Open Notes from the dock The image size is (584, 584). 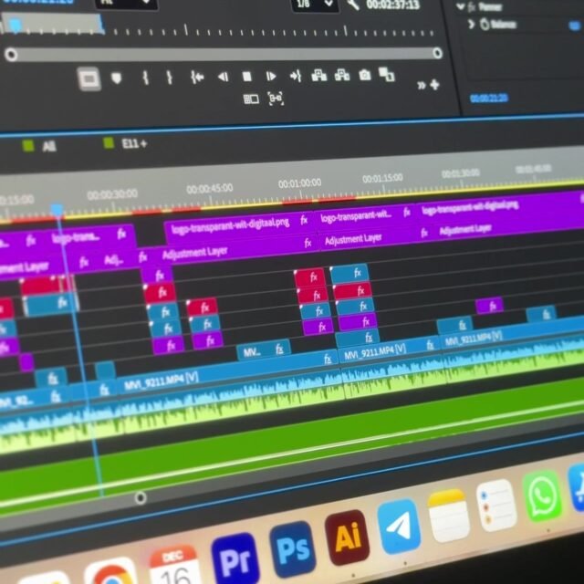click(x=449, y=516)
